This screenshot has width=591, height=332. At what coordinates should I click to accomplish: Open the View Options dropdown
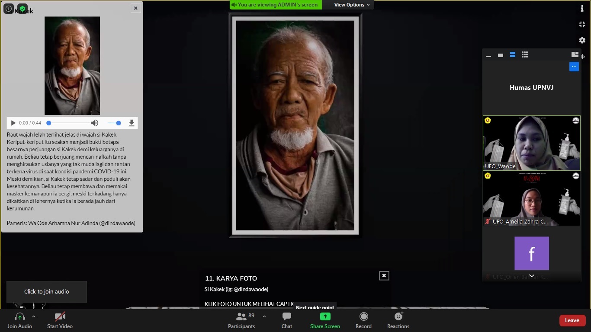pyautogui.click(x=350, y=5)
